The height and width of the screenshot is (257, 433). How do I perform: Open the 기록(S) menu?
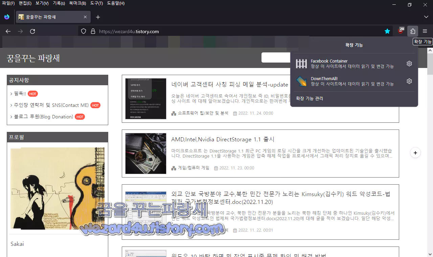pos(59,3)
